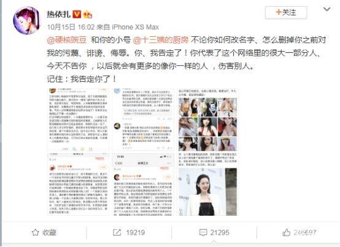
Task: Expand the post options chevron menu
Action: tap(326, 9)
